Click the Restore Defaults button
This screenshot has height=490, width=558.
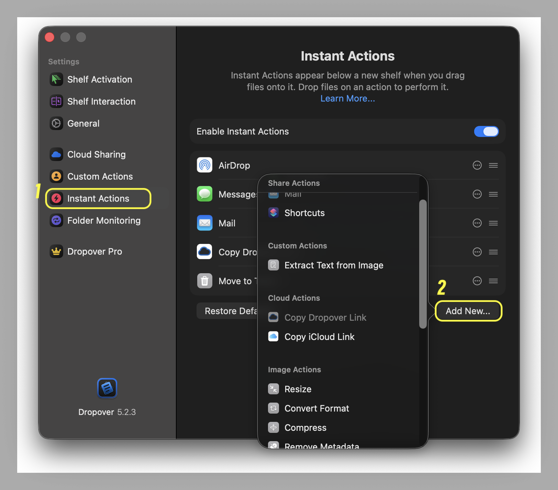[x=227, y=311]
